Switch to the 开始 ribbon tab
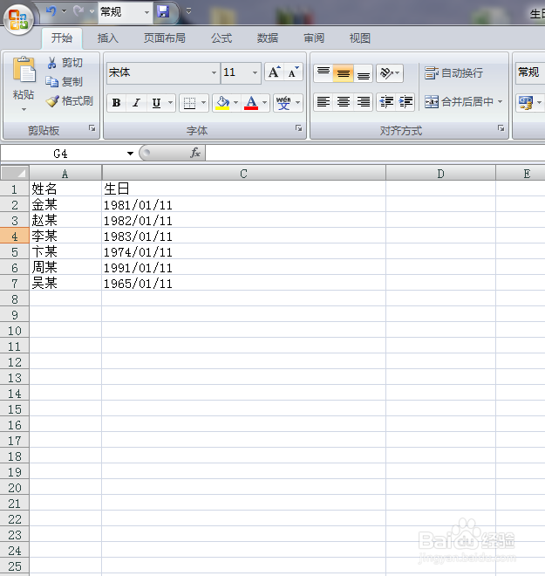The image size is (545, 576). tap(62, 38)
